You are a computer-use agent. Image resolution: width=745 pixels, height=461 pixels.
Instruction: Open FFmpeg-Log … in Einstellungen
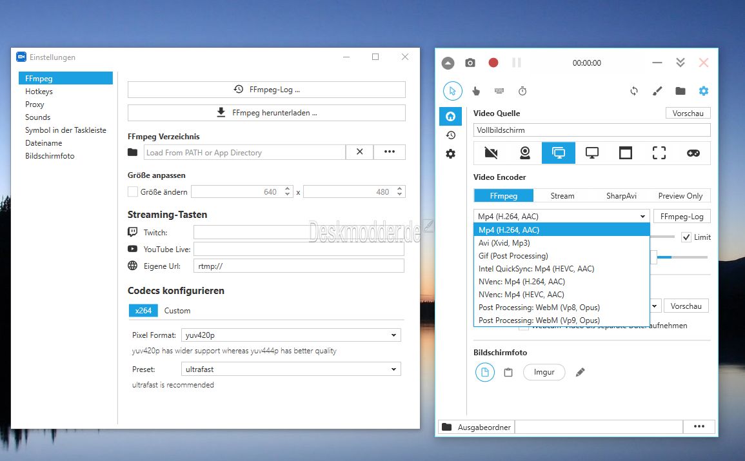(x=266, y=89)
